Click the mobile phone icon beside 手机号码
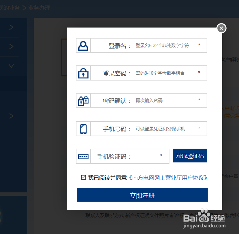The width and height of the screenshot is (239, 234). [83, 129]
